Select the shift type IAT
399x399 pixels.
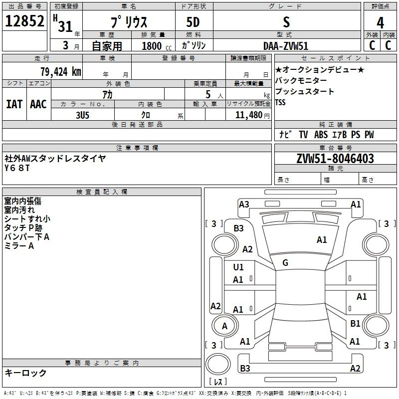coord(14,104)
